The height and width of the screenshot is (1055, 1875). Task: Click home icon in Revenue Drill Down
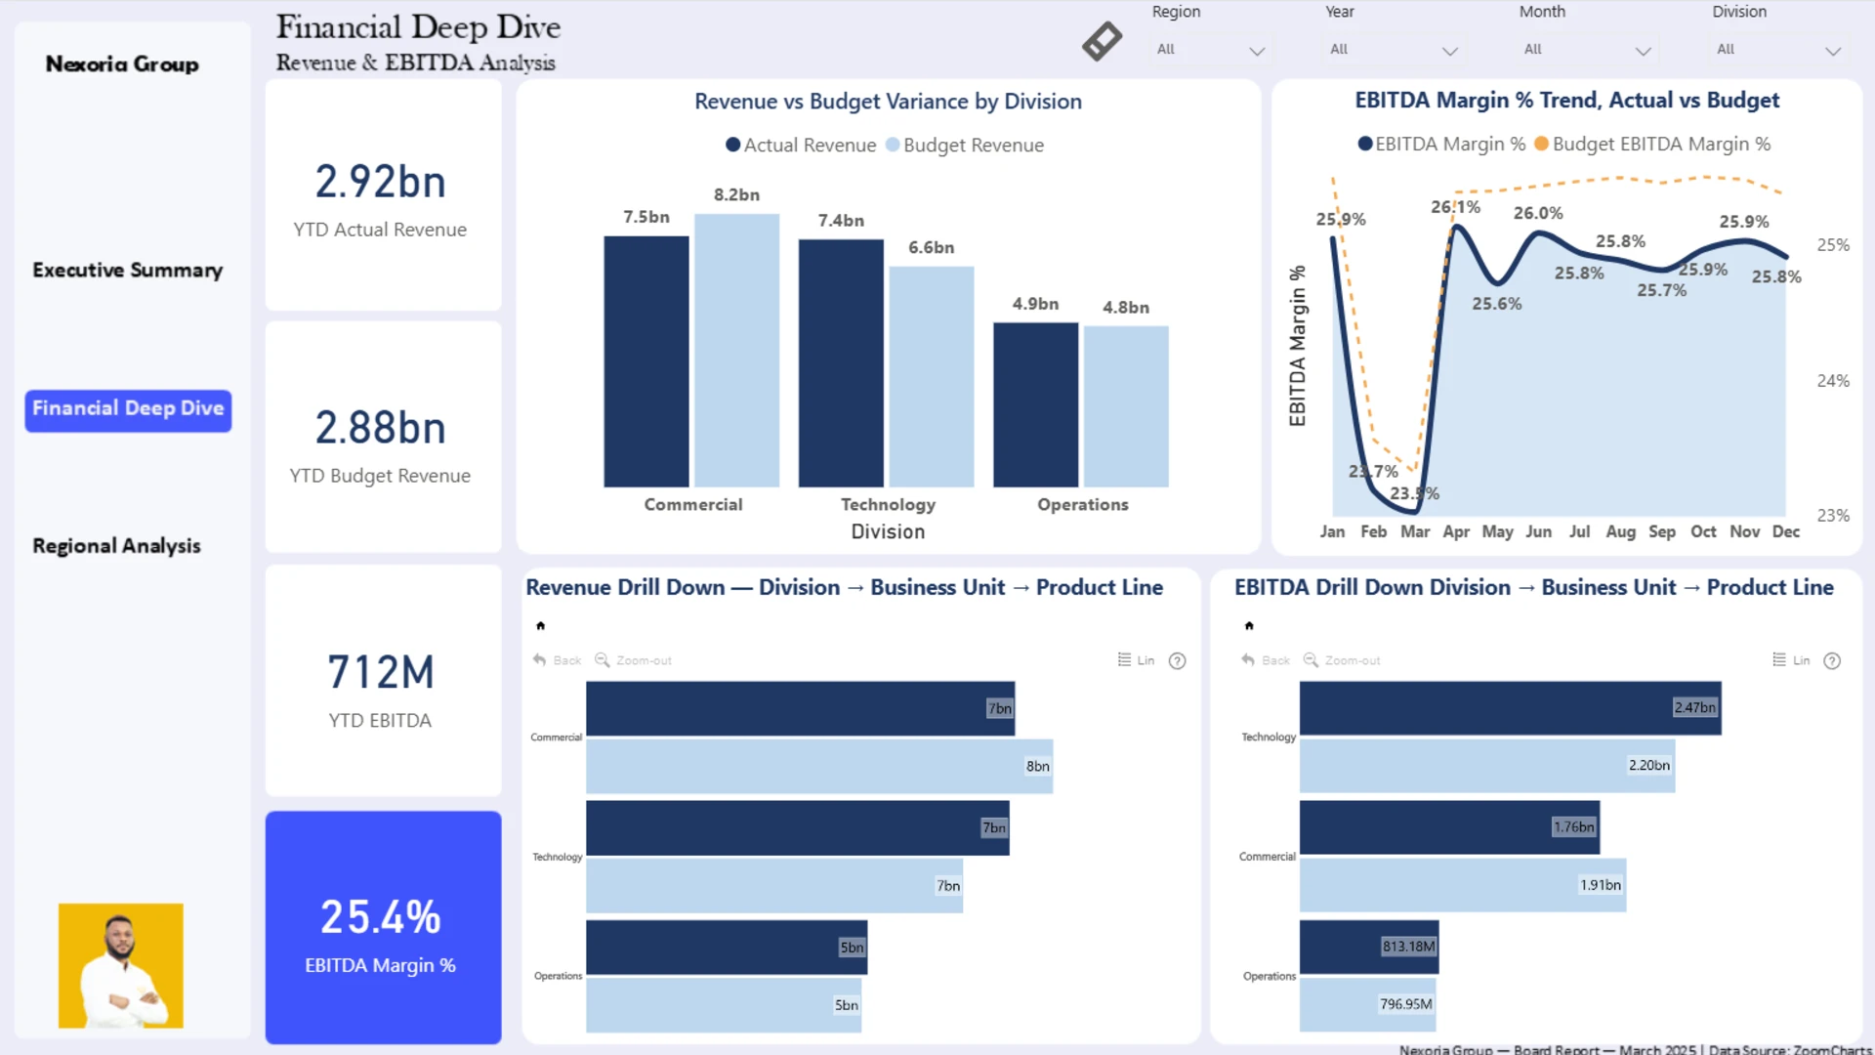click(x=540, y=626)
